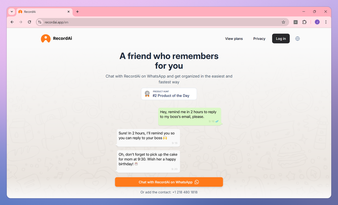The width and height of the screenshot is (338, 205).
Task: Expand the tab search dropdown arrow
Action: [12, 12]
